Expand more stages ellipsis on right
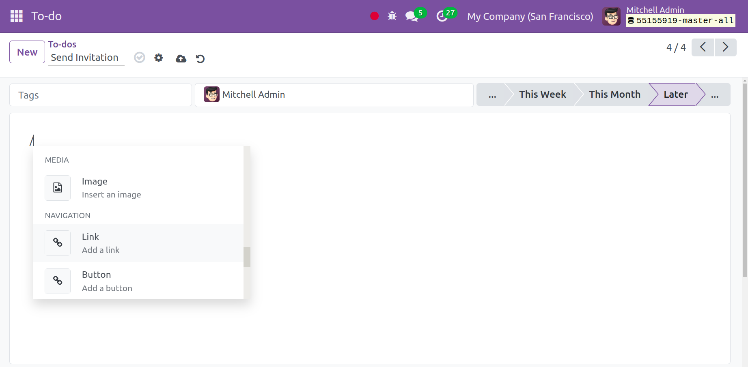748x367 pixels. click(715, 94)
